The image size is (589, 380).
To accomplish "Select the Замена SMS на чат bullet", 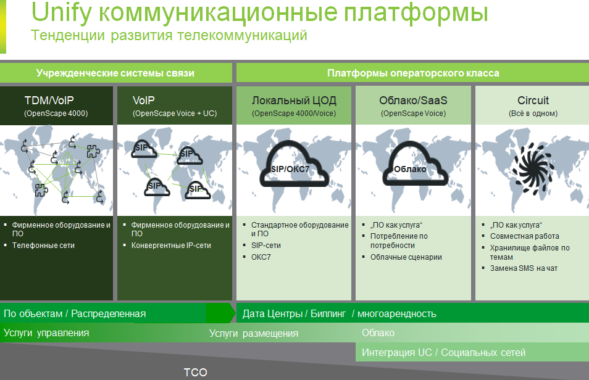I will 524,268.
